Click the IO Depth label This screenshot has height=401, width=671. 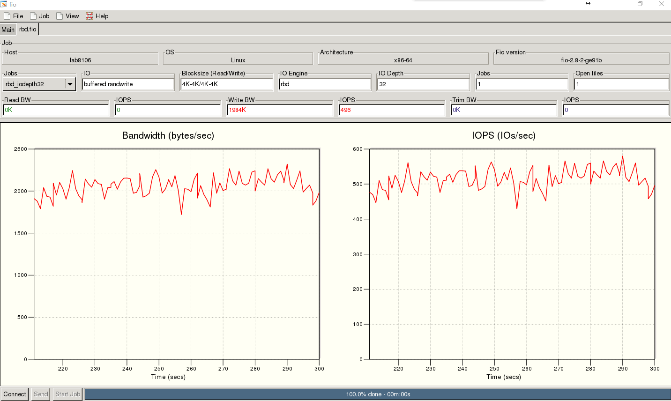tap(391, 73)
